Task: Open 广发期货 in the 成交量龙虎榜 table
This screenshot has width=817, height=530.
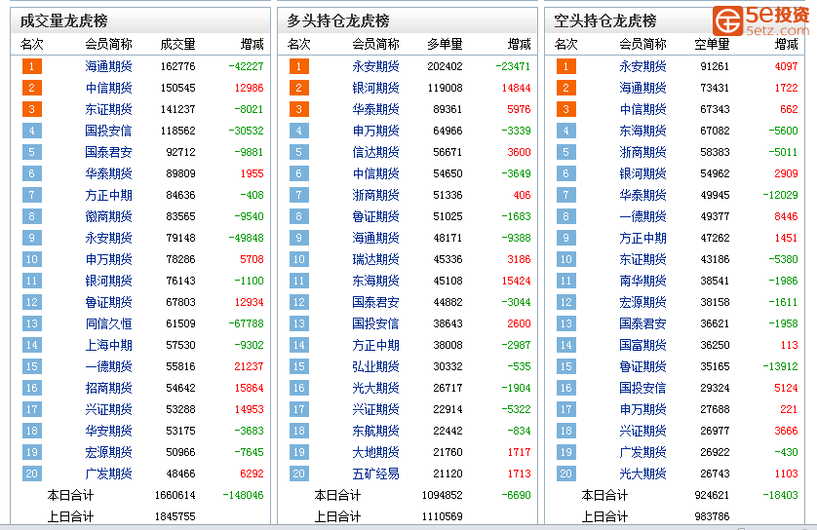Action: click(x=108, y=473)
